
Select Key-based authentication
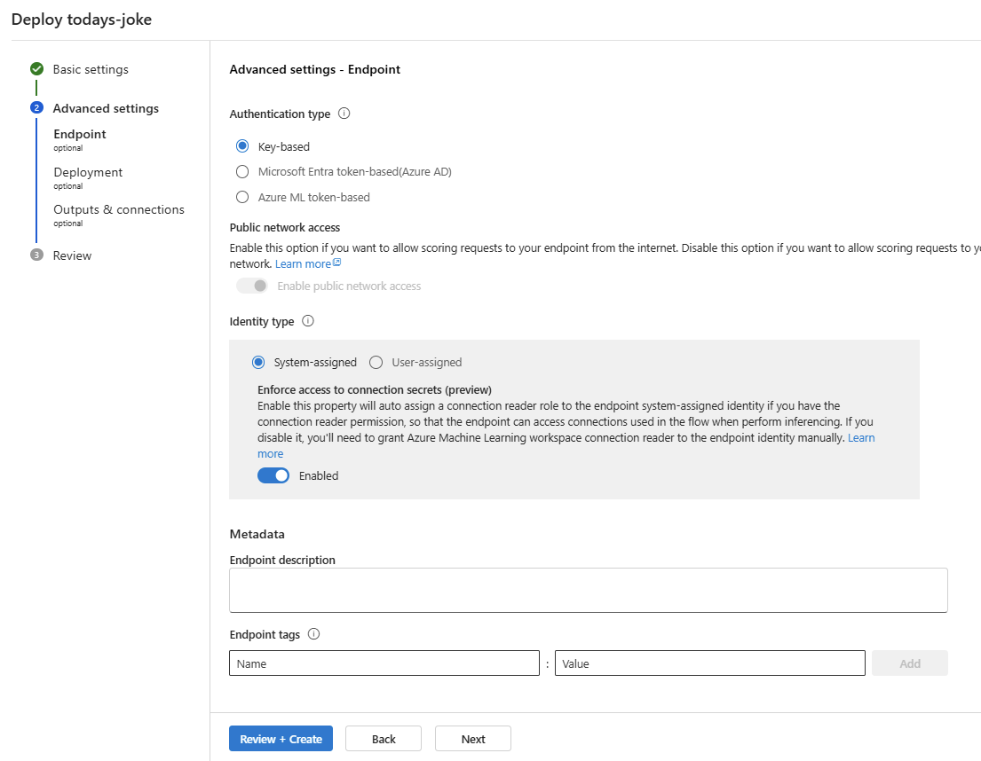pyautogui.click(x=242, y=146)
